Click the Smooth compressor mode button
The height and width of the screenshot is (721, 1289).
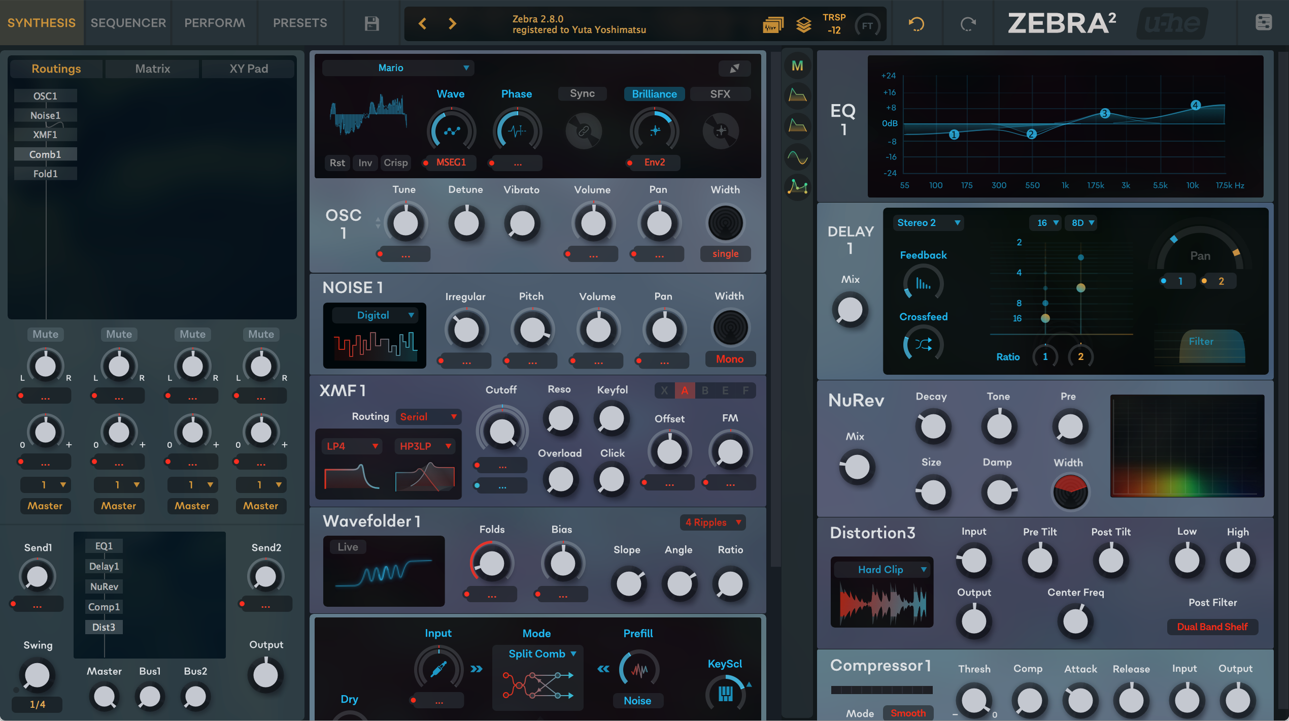[x=908, y=713]
